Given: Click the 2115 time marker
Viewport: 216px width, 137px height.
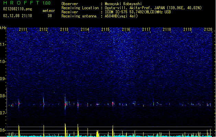Looking at the screenshot, I should tap(105, 29).
